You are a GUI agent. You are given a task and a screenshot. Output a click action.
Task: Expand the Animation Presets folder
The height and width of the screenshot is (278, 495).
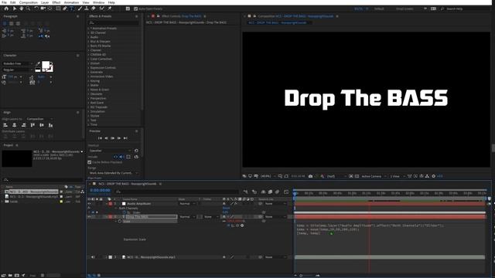click(x=88, y=29)
